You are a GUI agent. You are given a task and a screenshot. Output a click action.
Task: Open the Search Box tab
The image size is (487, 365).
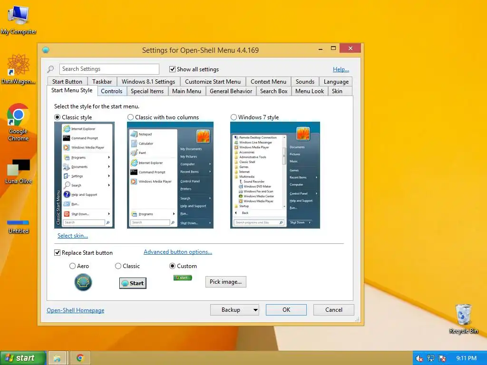click(273, 91)
